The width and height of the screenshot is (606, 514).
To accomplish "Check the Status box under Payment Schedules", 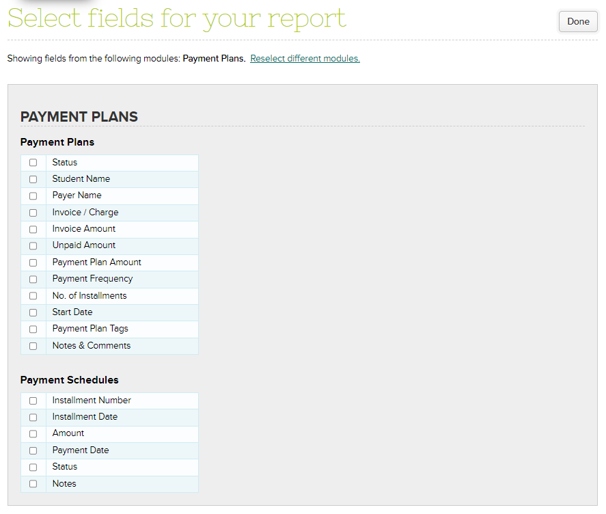I will [33, 468].
